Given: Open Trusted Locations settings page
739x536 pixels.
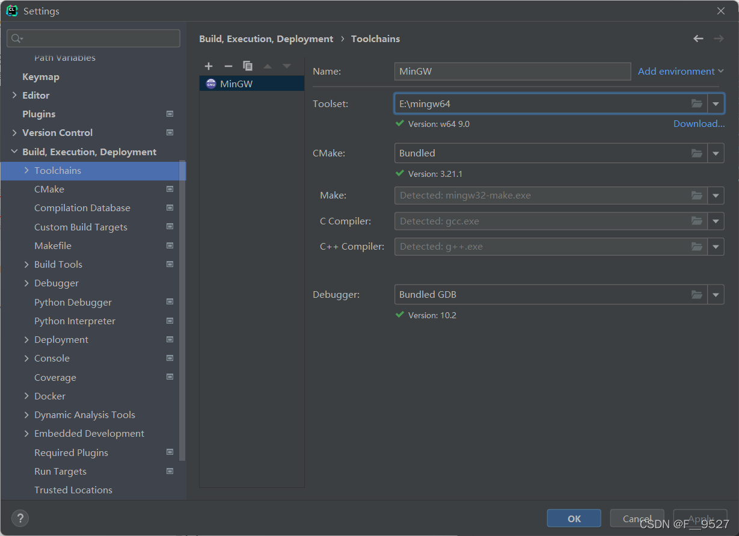Looking at the screenshot, I should pos(73,490).
